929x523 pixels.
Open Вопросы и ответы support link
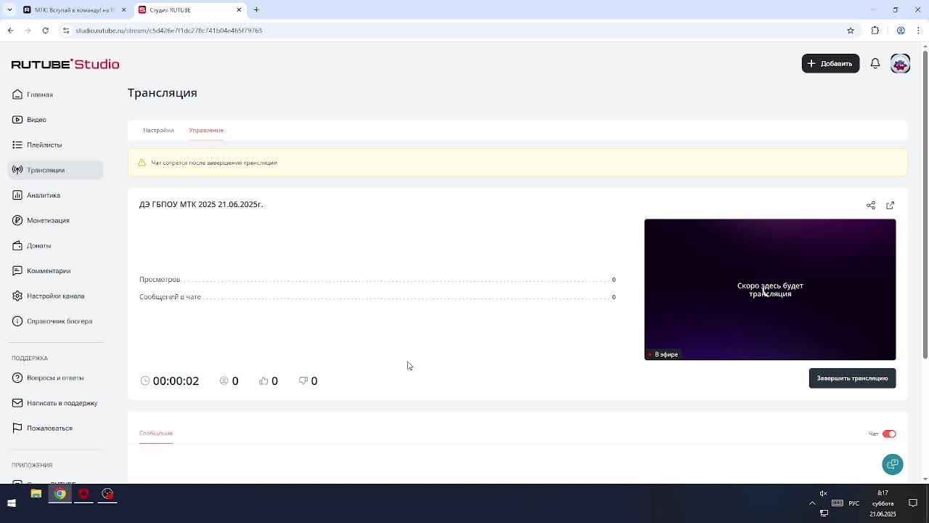tap(55, 378)
